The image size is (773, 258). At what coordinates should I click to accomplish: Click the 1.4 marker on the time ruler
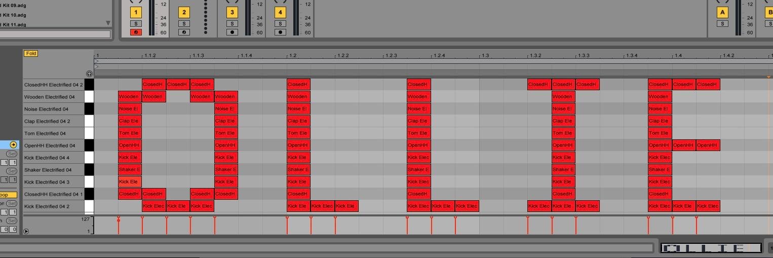[678, 55]
